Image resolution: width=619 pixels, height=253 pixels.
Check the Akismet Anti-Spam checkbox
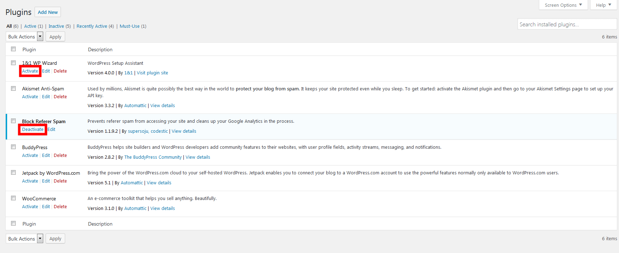click(x=14, y=88)
